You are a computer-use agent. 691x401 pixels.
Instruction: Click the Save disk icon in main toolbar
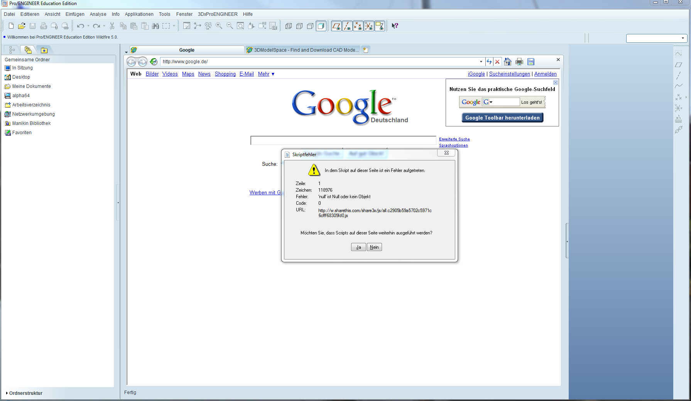coord(32,26)
